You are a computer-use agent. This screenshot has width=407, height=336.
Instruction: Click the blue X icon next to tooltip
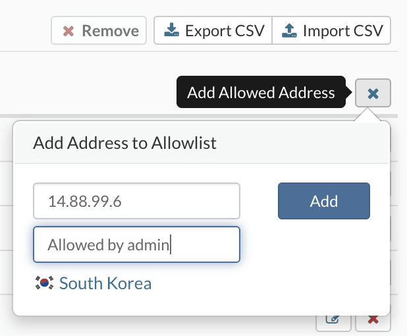click(373, 94)
